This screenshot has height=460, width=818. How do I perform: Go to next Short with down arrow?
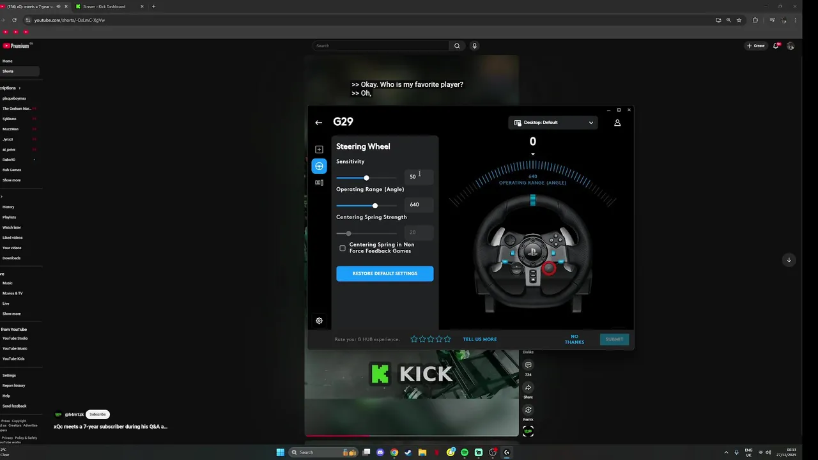point(789,259)
